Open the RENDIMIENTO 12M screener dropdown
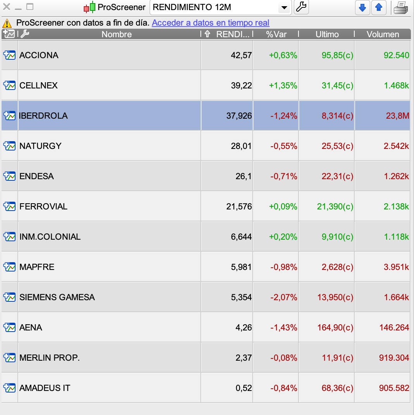Image resolution: width=414 pixels, height=415 pixels. [x=284, y=8]
